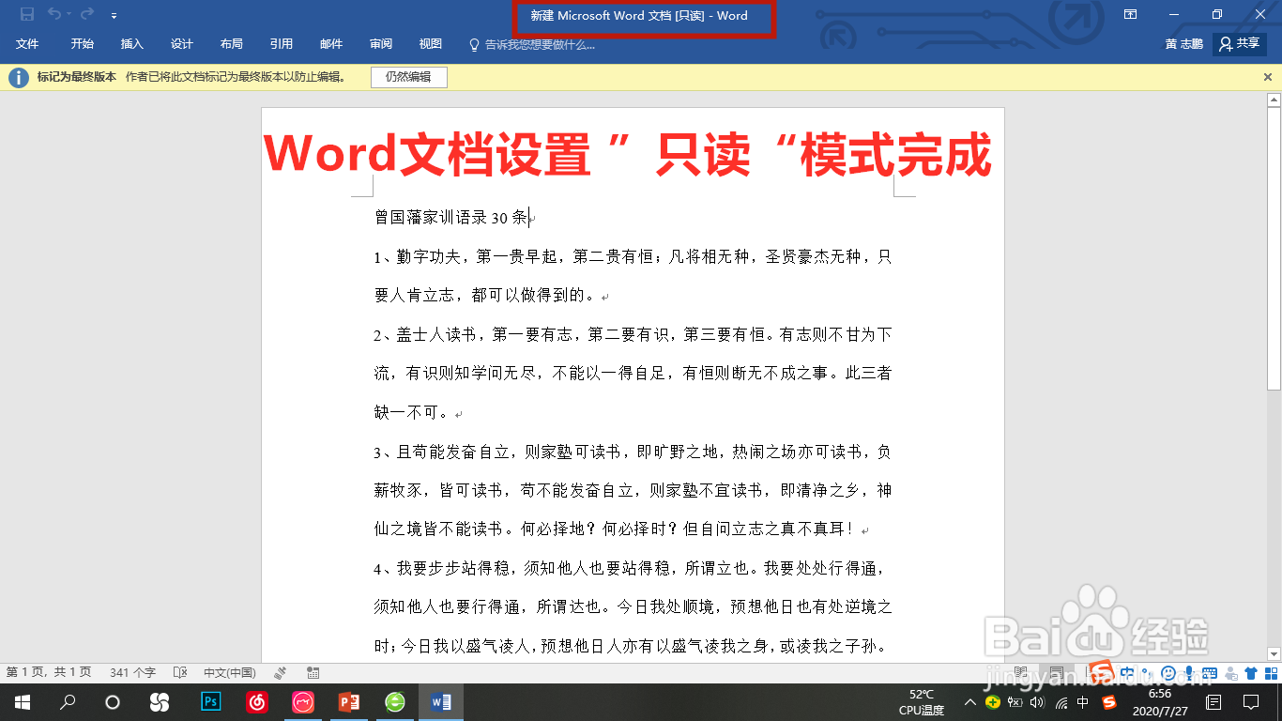Open Ribbon Display Options icon
This screenshot has height=721, width=1282.
[1131, 14]
